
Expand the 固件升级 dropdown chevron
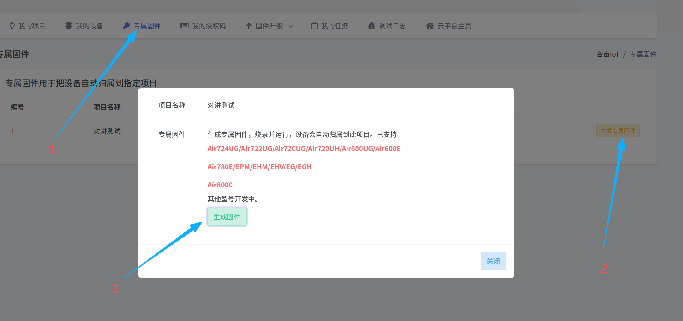(x=290, y=27)
